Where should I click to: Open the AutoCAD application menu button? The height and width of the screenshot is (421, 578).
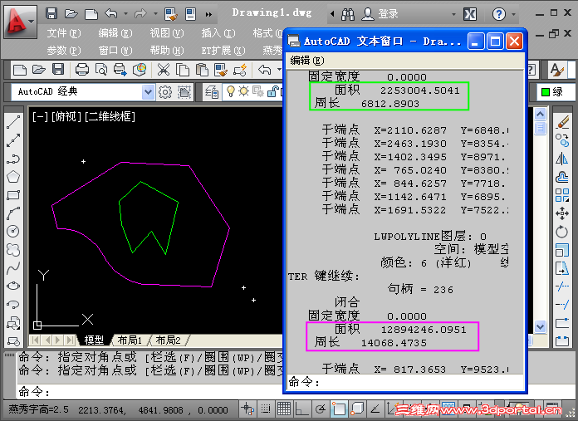20,22
